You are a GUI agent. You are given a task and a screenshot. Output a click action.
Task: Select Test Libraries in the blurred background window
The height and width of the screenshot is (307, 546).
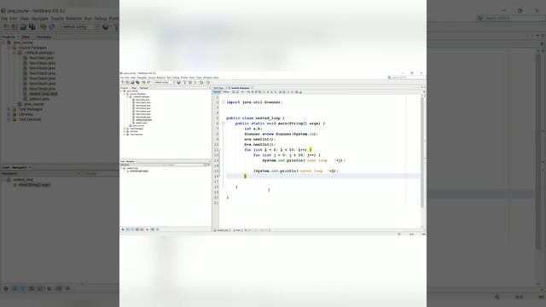point(30,119)
